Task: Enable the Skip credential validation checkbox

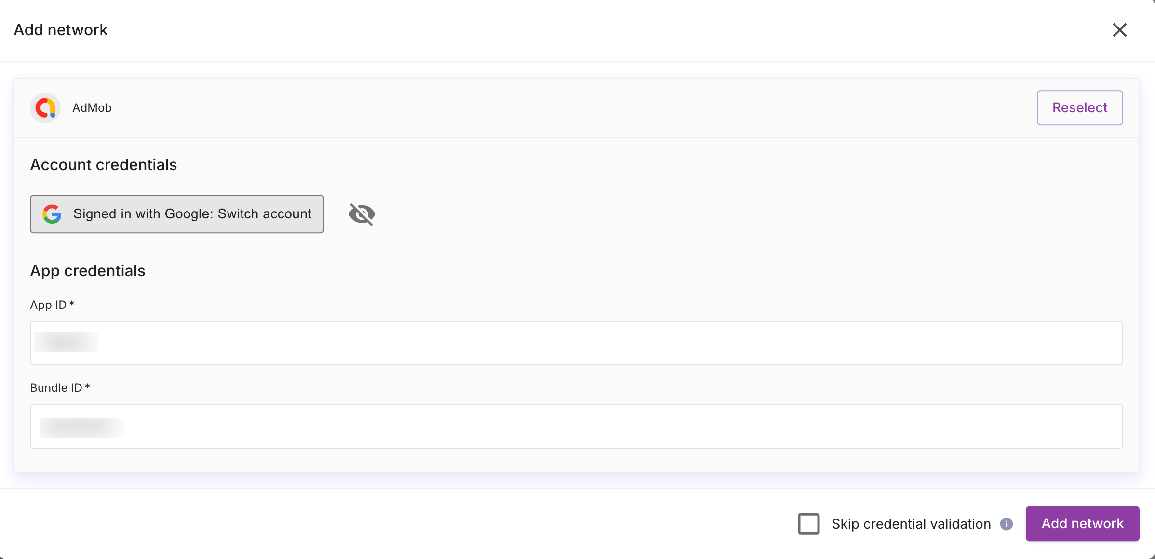Action: pyautogui.click(x=809, y=524)
